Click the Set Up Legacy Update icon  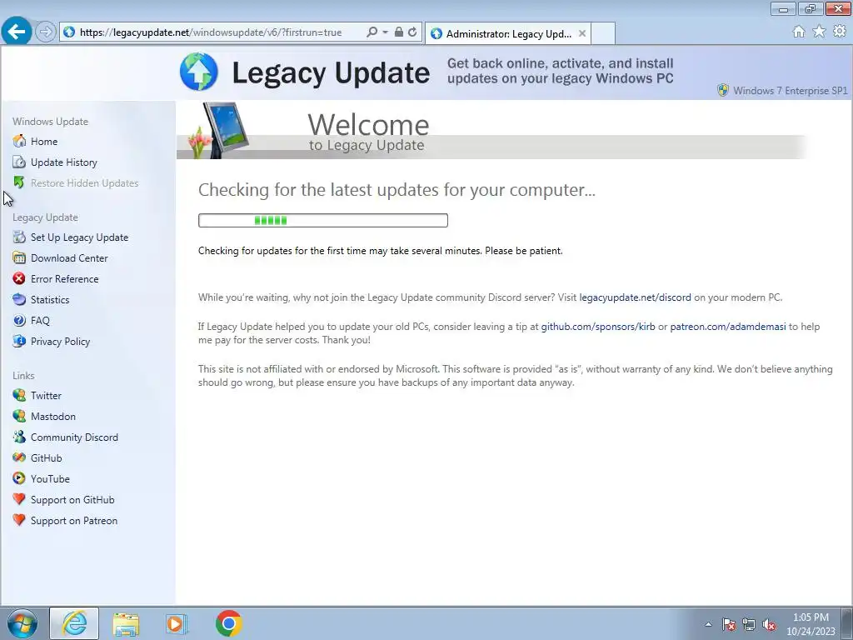coord(19,237)
